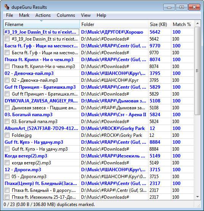This screenshot has width=204, height=211.
Task: Click the Filename sort indicator arrow
Action: pyautogui.click(x=41, y=21)
